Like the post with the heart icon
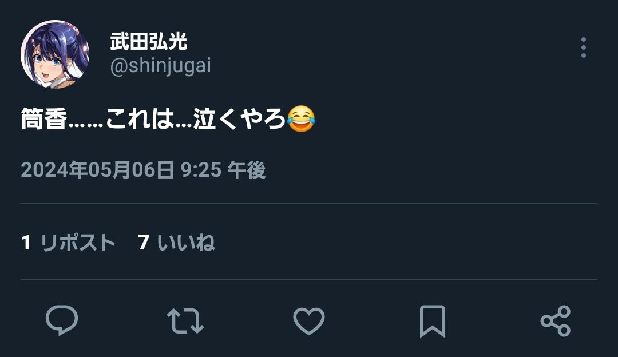The height and width of the screenshot is (357, 618). pos(309,321)
